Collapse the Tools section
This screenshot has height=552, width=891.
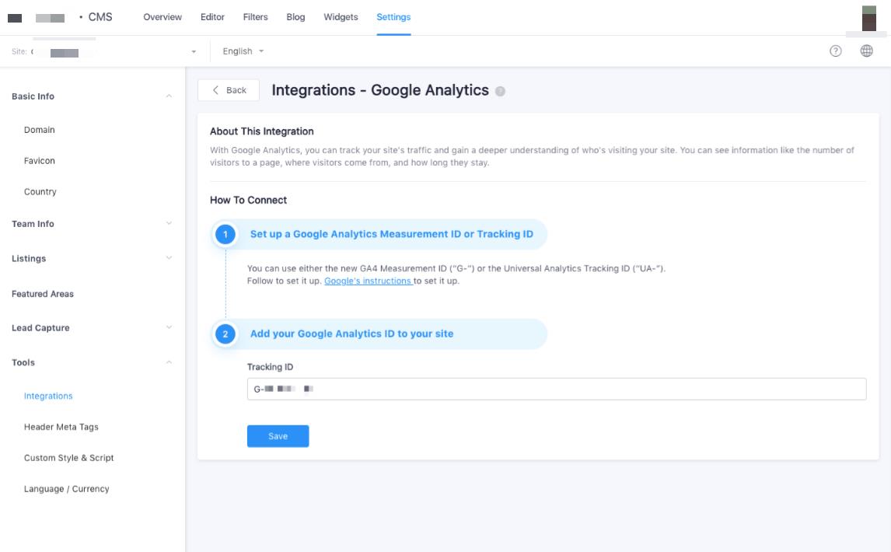tap(92, 363)
